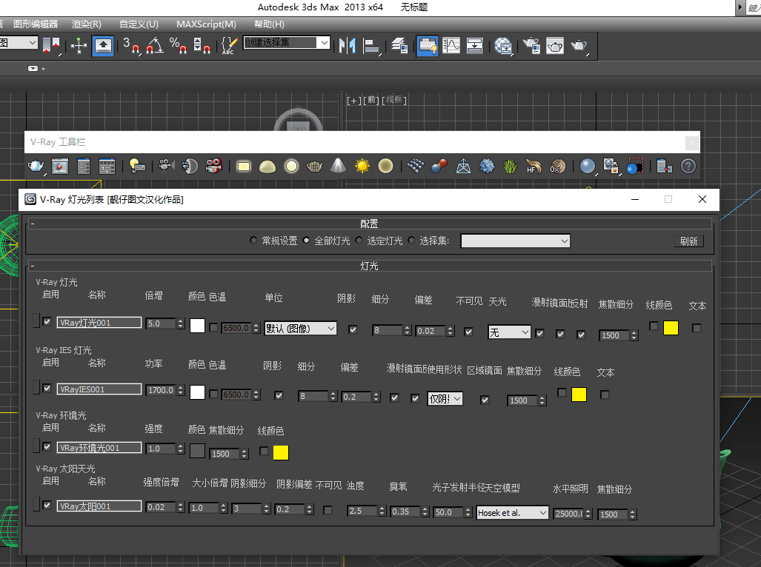Toggle 文本 checkbox for VRay灯光001
Viewport: 761px width, 567px height.
pos(697,328)
